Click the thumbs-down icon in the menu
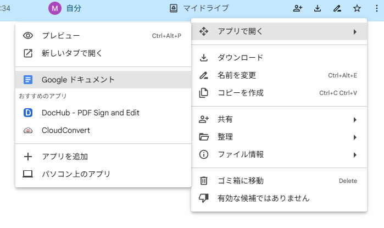 pos(204,198)
